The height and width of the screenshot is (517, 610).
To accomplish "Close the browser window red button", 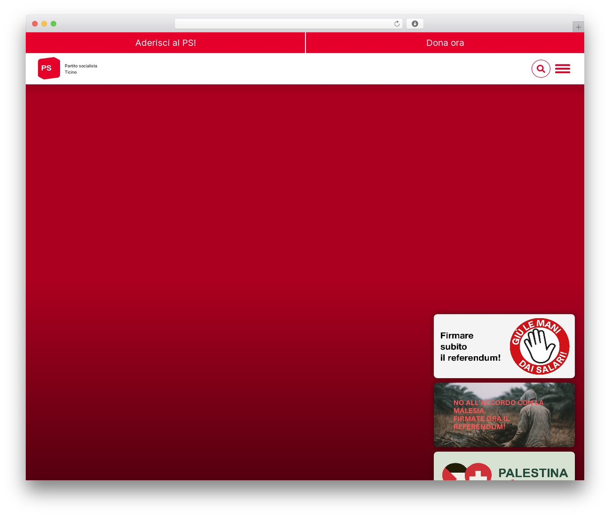I will click(x=35, y=24).
